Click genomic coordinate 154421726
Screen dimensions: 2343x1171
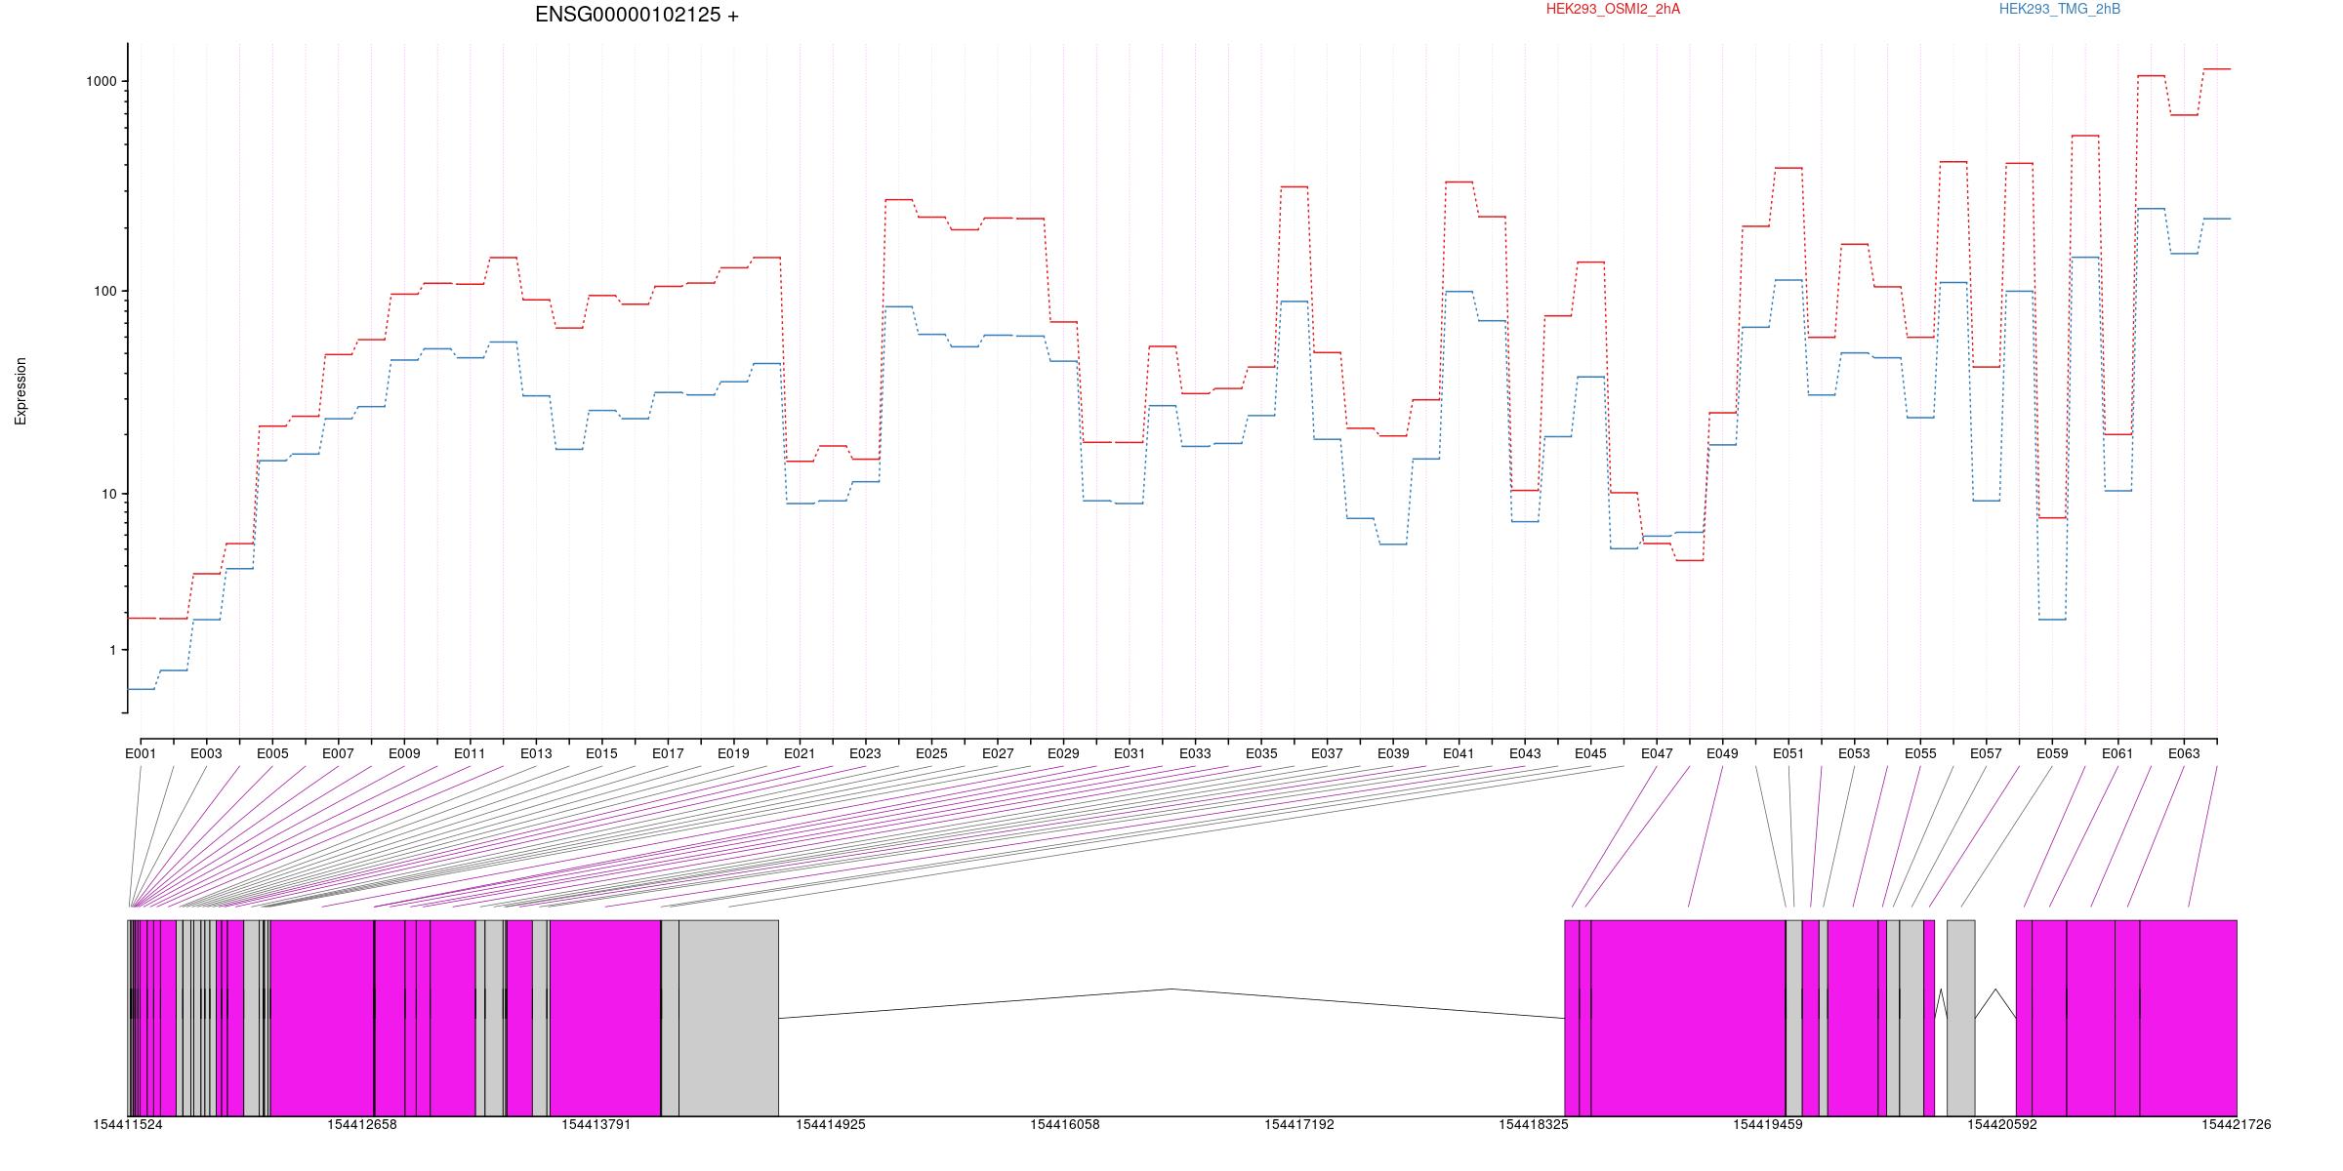[2237, 1125]
